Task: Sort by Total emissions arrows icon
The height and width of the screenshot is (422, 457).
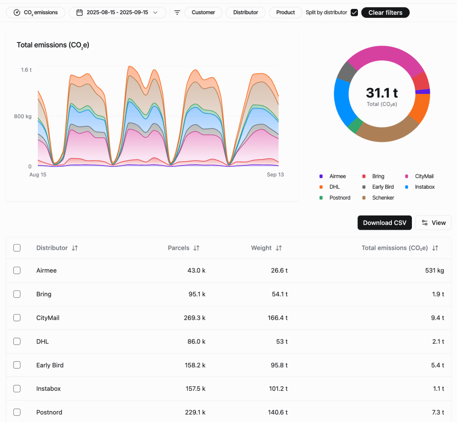Action: click(x=436, y=248)
